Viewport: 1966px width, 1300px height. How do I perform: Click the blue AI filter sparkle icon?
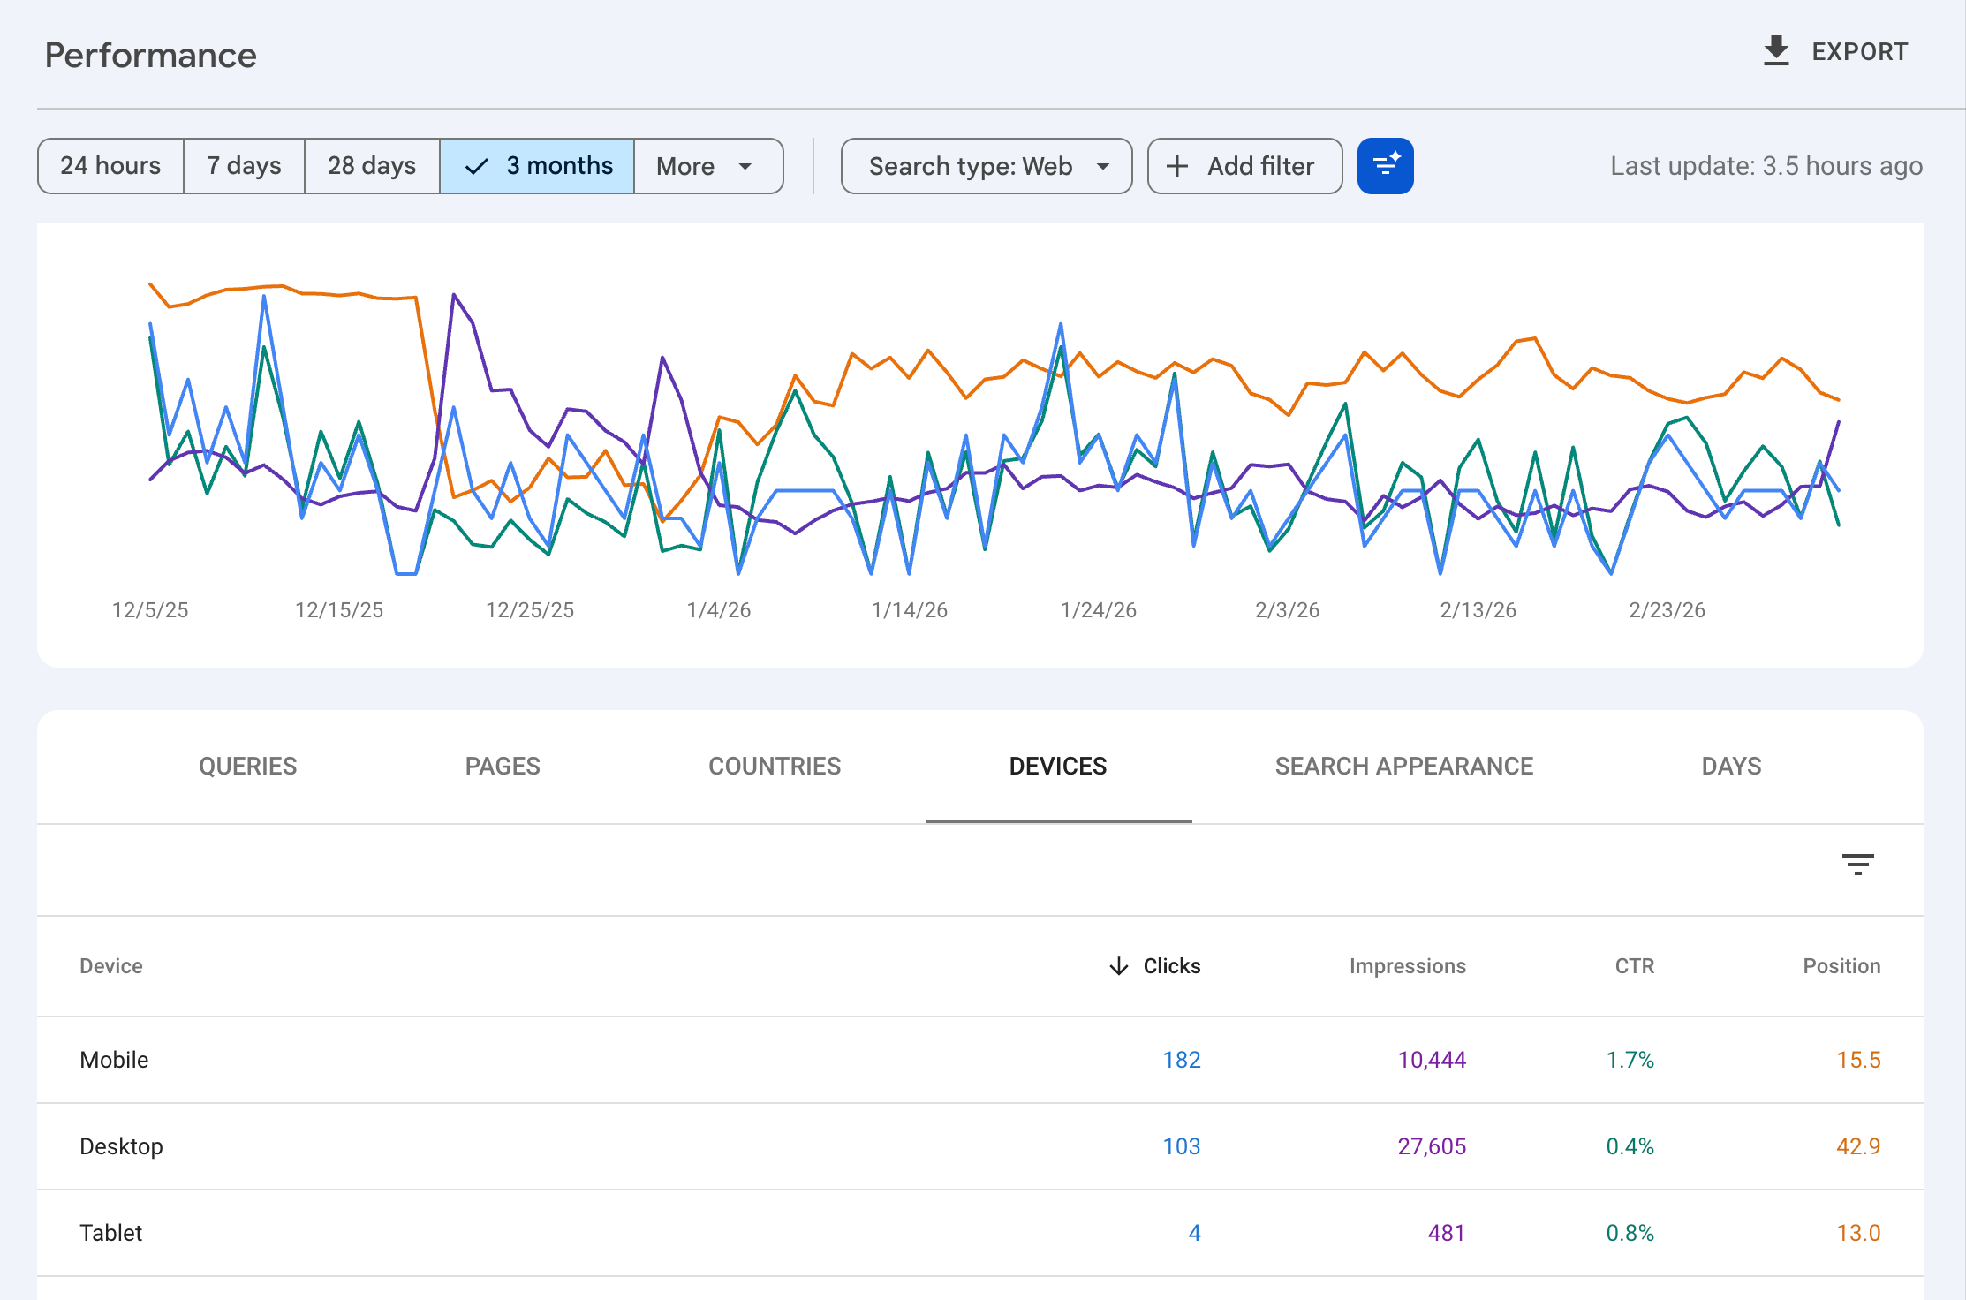(x=1385, y=166)
